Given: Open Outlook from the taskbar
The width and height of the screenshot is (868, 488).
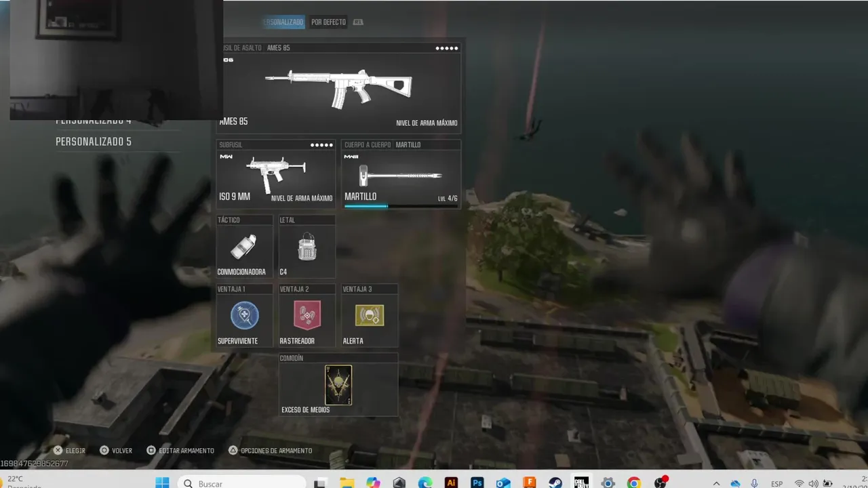Looking at the screenshot, I should tap(503, 483).
